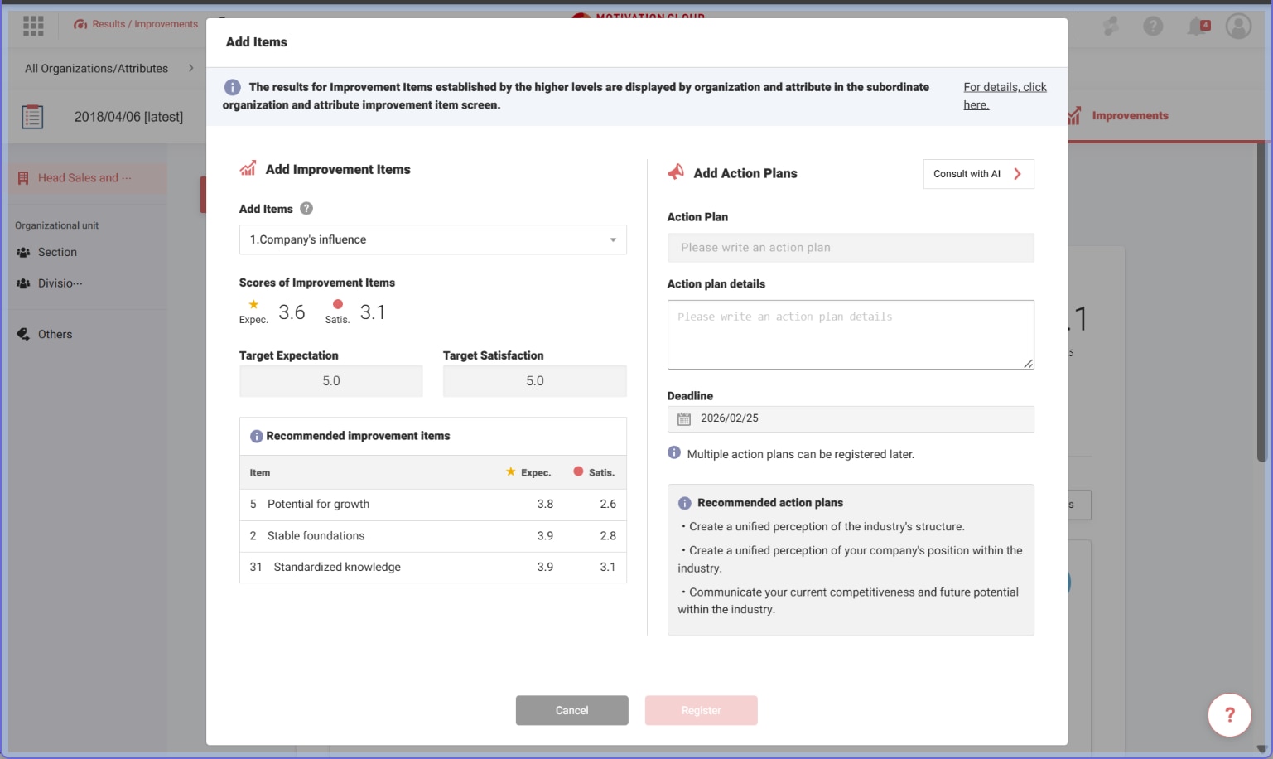This screenshot has height=759, width=1273.
Task: Select the Potential for growth row
Action: tap(432, 505)
